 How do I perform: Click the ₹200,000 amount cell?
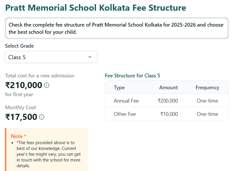[x=167, y=101]
